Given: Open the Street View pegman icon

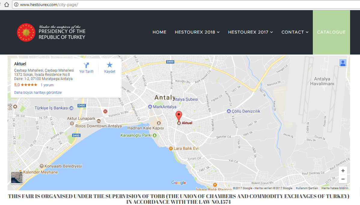Looking at the screenshot, I should coord(343,63).
